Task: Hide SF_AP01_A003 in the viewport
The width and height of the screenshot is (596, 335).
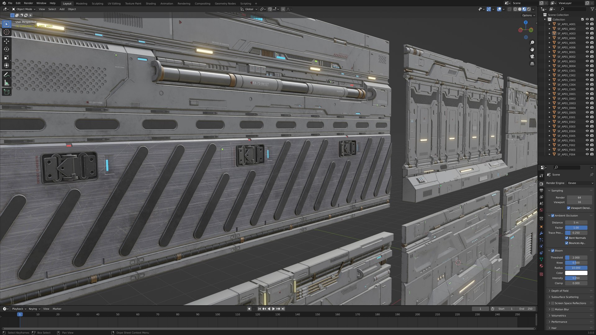Action: coord(587,33)
